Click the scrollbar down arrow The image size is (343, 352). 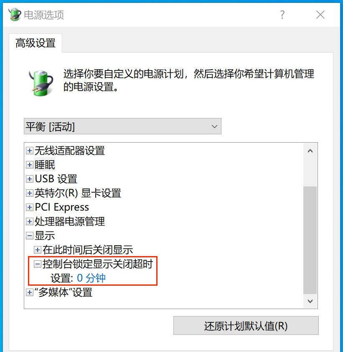coord(310,301)
